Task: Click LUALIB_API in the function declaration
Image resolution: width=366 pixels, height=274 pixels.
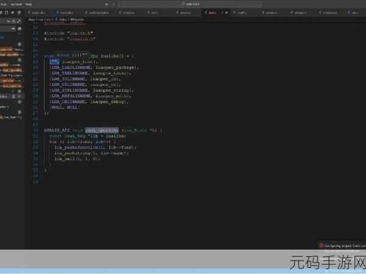Action: [x=57, y=130]
